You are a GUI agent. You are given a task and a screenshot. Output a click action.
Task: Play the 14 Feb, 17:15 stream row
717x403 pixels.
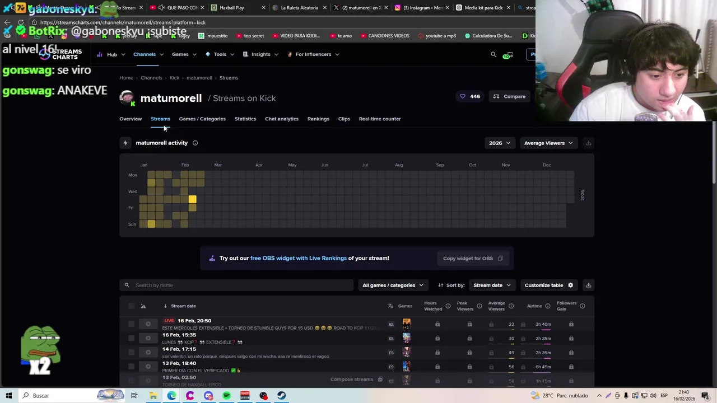point(148,353)
